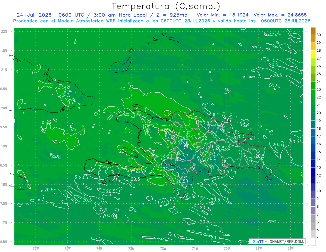Click the '8.5N' latitude label
Screen dimensions: 326x252
click(4, 165)
